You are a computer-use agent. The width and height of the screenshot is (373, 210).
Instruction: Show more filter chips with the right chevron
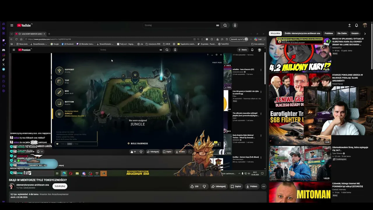click(x=365, y=34)
